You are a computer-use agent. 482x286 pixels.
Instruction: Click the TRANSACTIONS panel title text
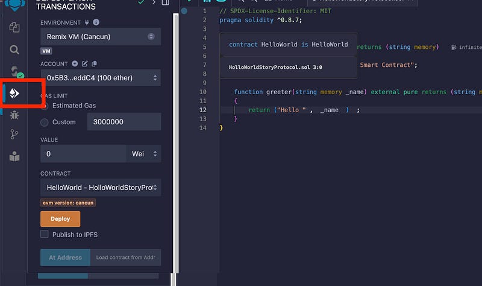(x=66, y=7)
